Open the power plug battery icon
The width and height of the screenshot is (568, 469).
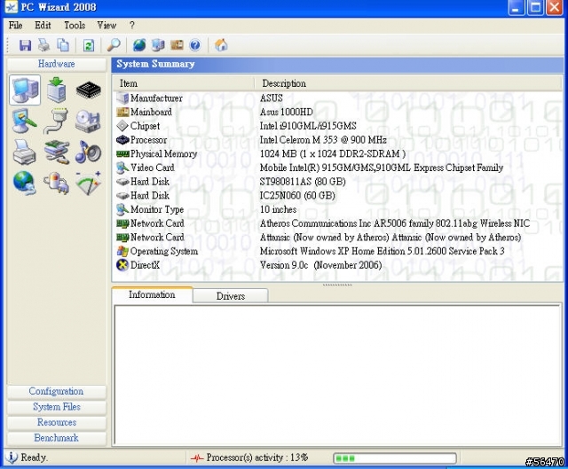point(57,184)
